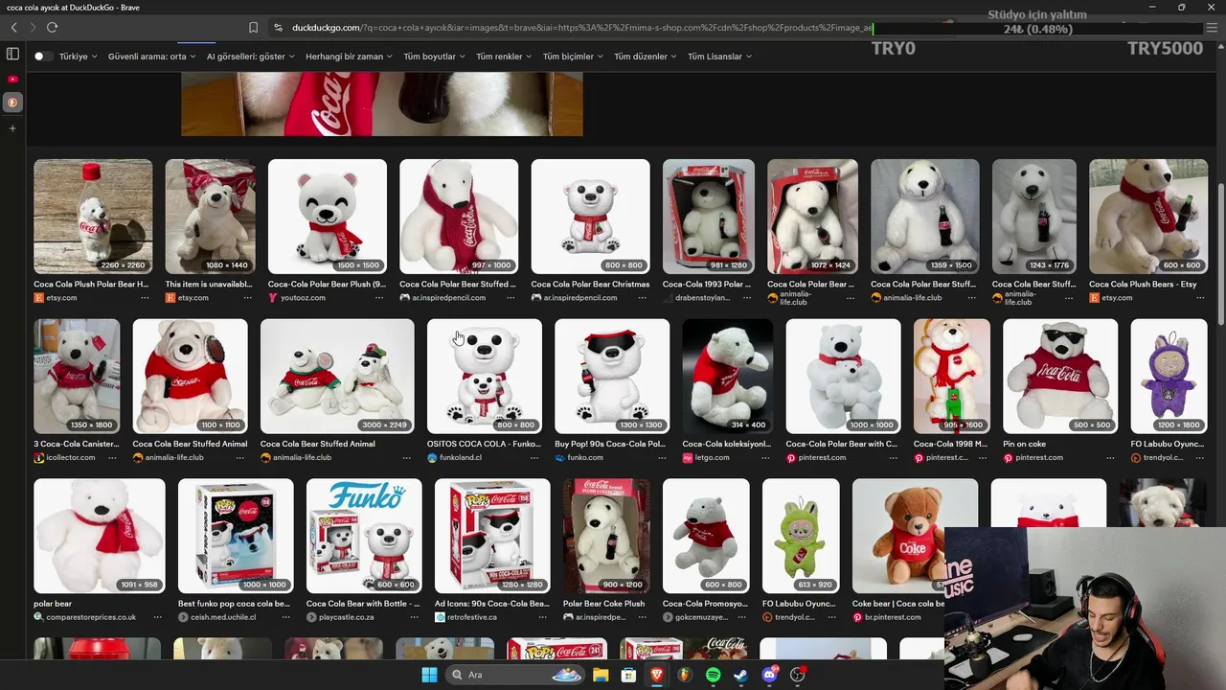The width and height of the screenshot is (1226, 690).
Task: Open the Buy Pop! 90s Coca-Cola thumbnail
Action: pyautogui.click(x=612, y=377)
